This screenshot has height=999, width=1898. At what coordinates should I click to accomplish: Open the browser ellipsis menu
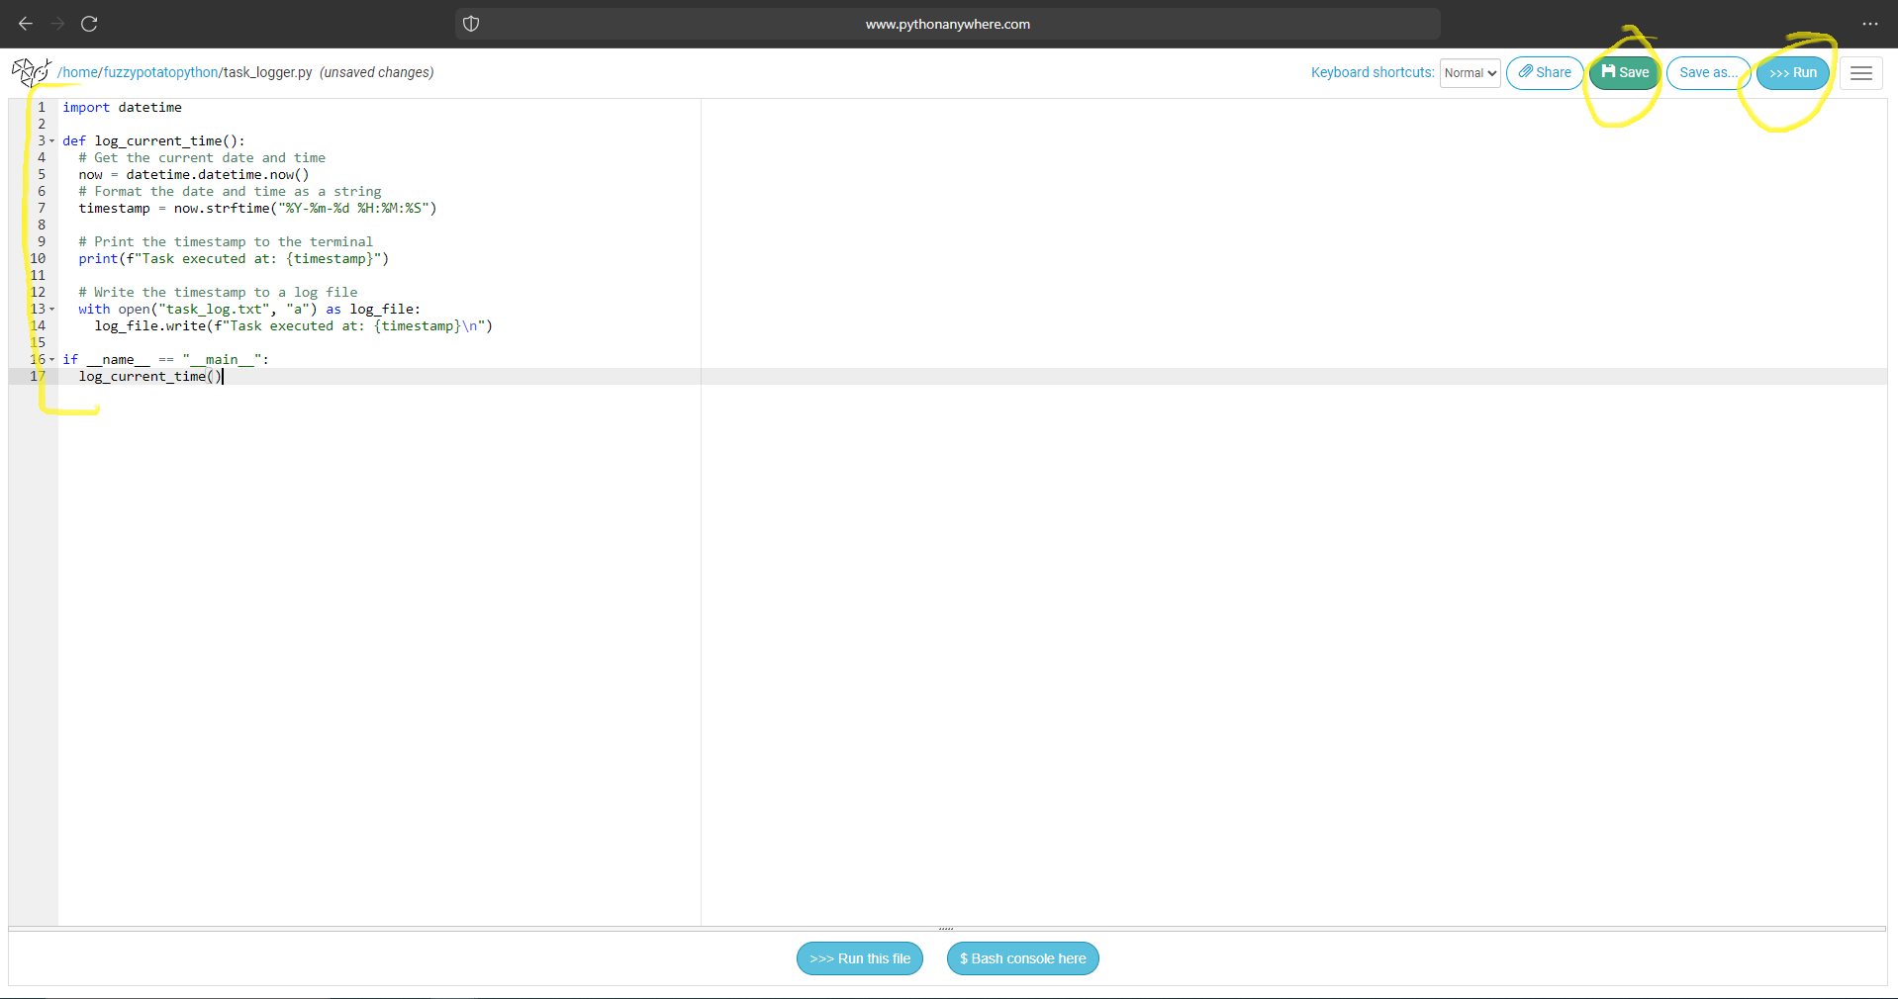(x=1871, y=24)
